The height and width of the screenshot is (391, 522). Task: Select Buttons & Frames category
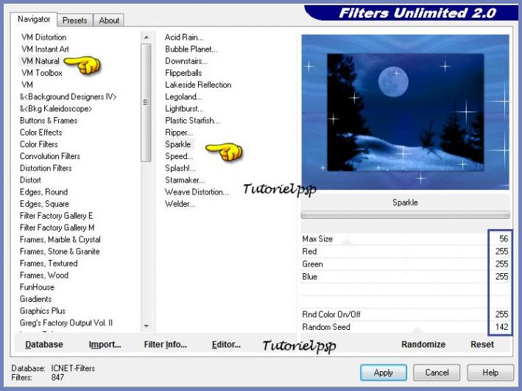tap(49, 121)
